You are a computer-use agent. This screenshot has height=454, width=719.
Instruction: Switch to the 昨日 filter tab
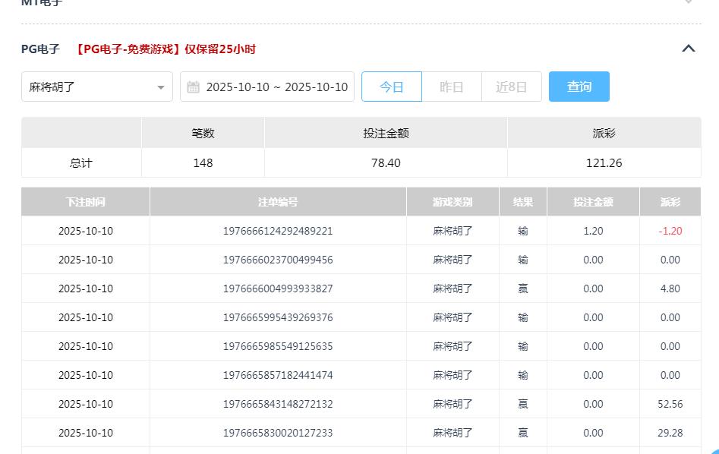[x=452, y=86]
